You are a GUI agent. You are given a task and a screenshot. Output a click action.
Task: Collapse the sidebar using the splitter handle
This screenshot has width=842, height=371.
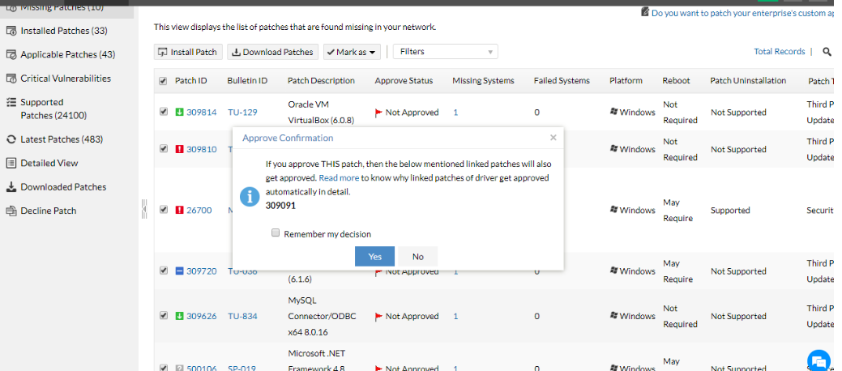(x=144, y=208)
